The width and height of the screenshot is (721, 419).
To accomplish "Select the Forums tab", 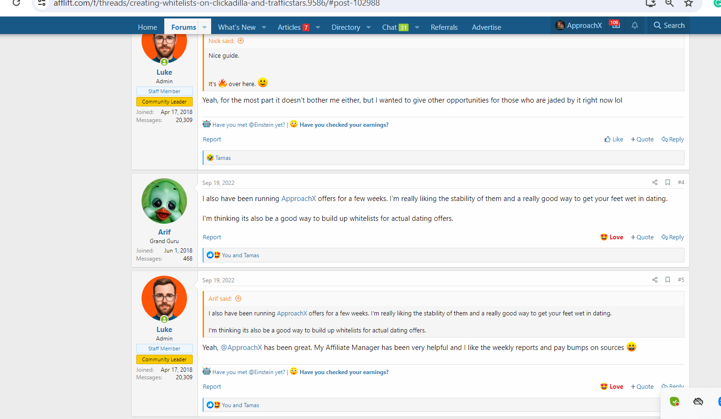I will click(184, 27).
